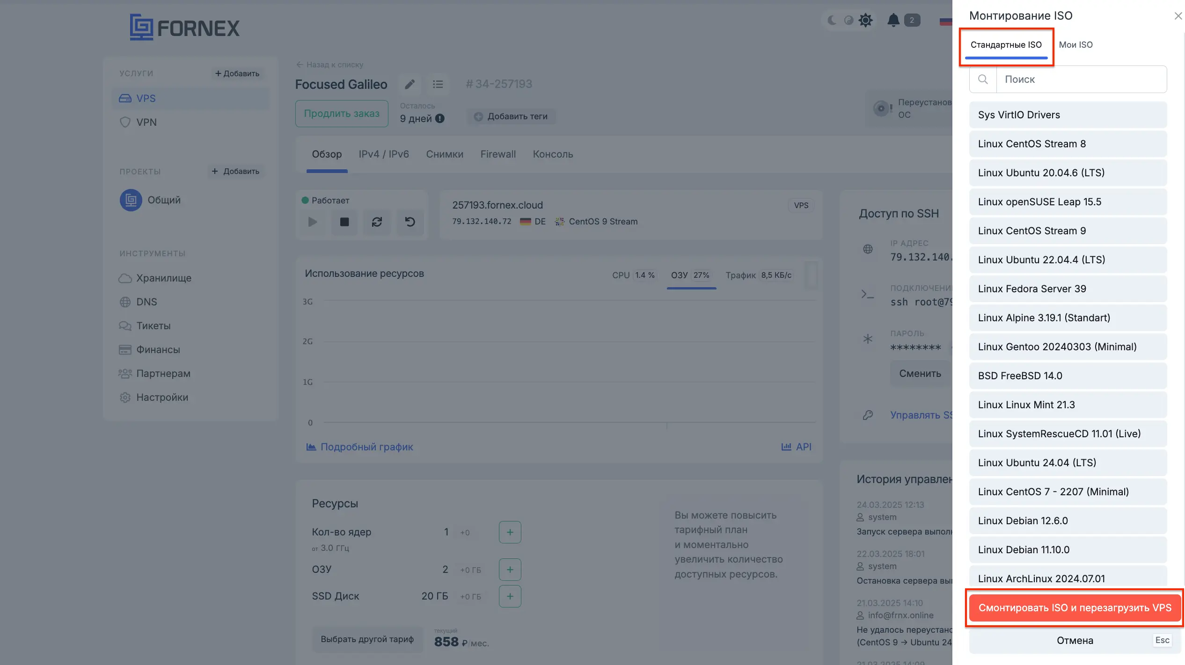
Task: Click Назад к списку link
Action: pos(330,65)
